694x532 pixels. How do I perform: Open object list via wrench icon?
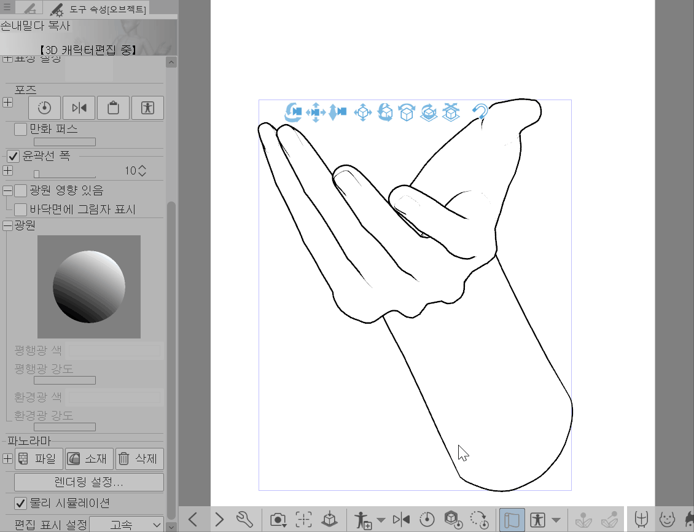[244, 518]
